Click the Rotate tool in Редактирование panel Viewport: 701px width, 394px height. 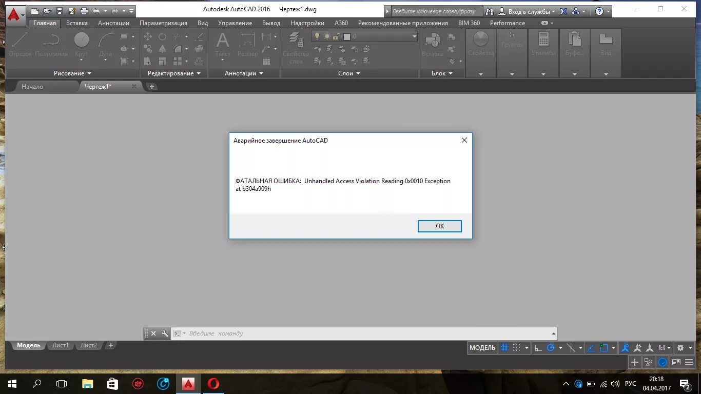coord(162,36)
